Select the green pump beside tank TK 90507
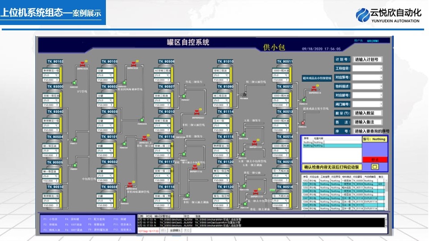Viewport: 429px width, 241px height. click(183, 96)
